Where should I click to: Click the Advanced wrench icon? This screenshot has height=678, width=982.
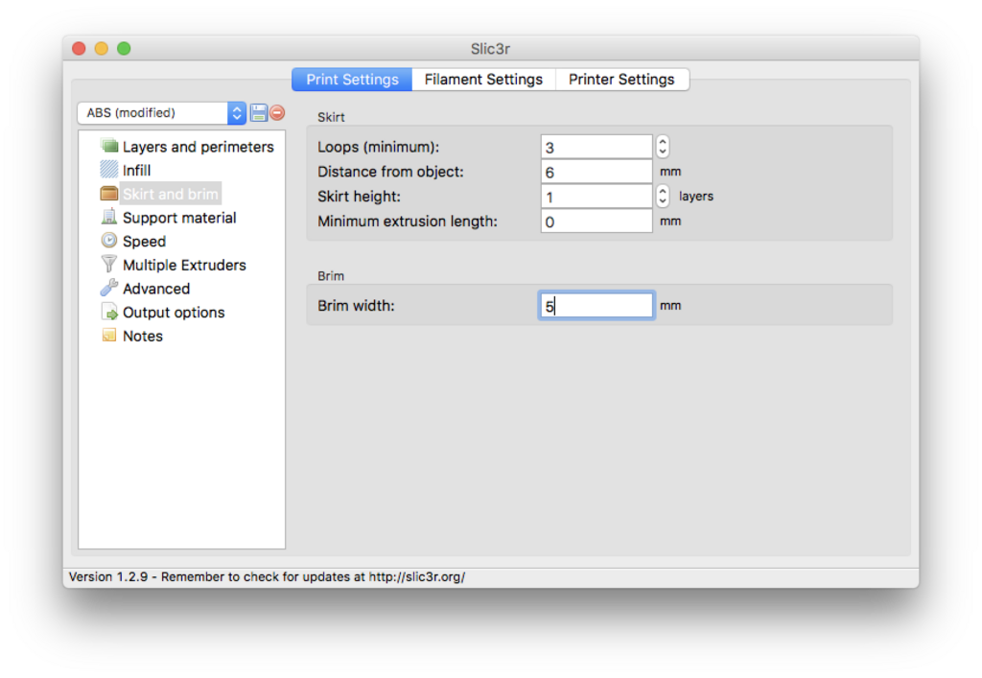(x=109, y=288)
